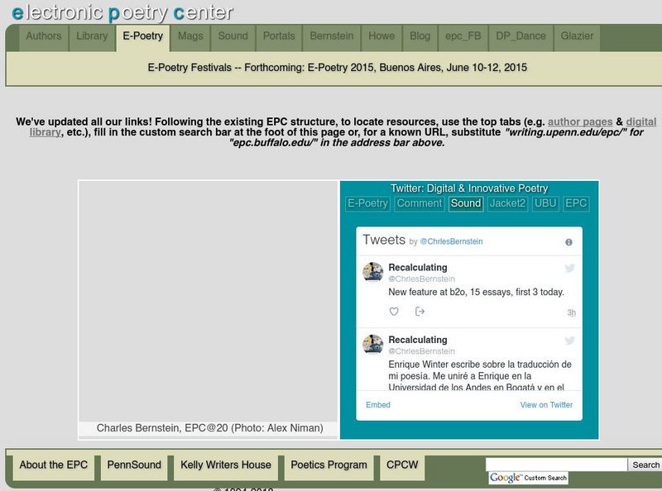662x491 pixels.
Task: Follow the 'author pages' link
Action: (x=580, y=122)
